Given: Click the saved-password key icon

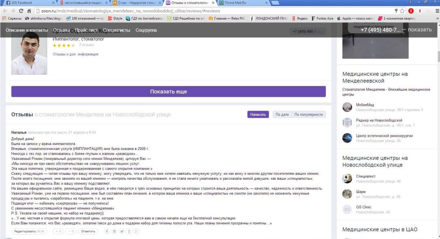Looking at the screenshot, I should 396,11.
